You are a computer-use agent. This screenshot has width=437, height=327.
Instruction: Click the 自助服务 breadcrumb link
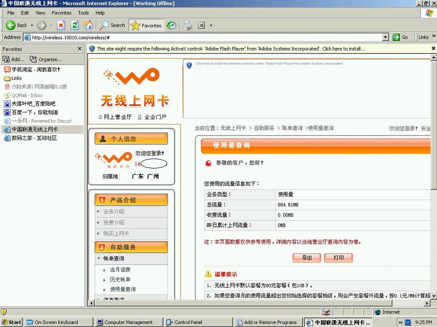(x=264, y=128)
